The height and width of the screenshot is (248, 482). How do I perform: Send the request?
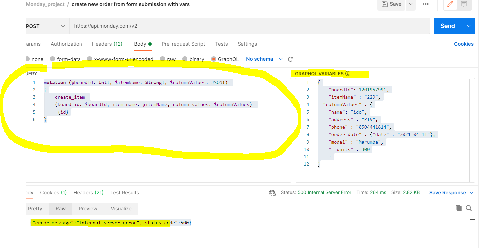[448, 26]
